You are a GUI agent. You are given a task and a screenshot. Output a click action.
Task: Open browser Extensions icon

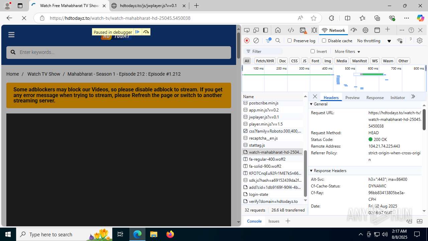click(331, 18)
